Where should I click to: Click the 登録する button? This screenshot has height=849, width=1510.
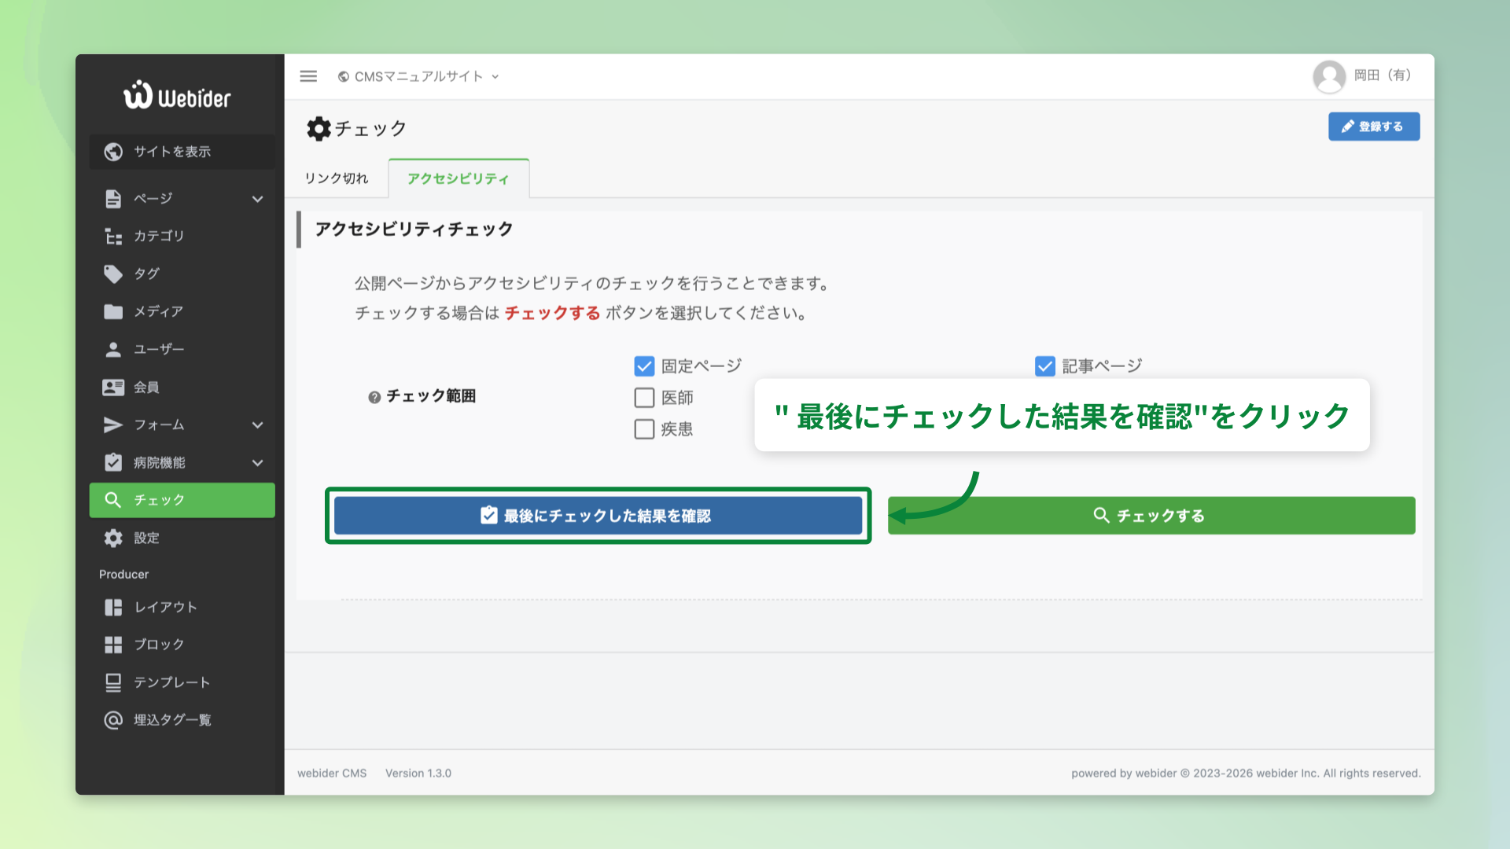coord(1374,127)
